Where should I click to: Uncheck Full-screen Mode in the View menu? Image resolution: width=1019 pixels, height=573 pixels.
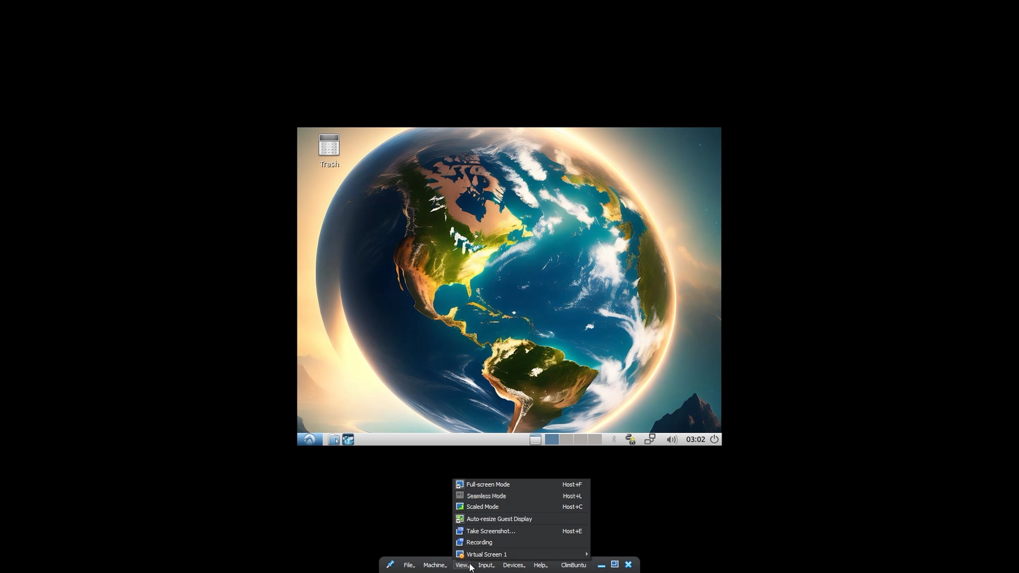[x=521, y=484]
